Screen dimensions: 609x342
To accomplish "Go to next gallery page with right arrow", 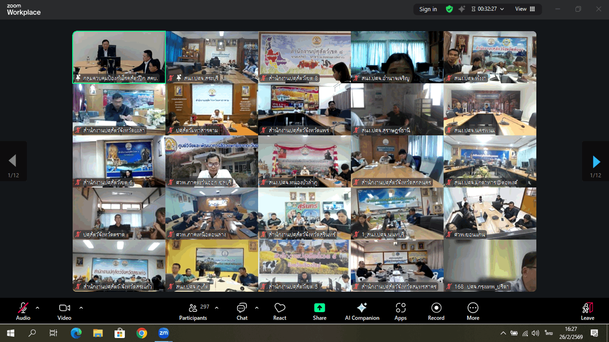I will [x=596, y=162].
